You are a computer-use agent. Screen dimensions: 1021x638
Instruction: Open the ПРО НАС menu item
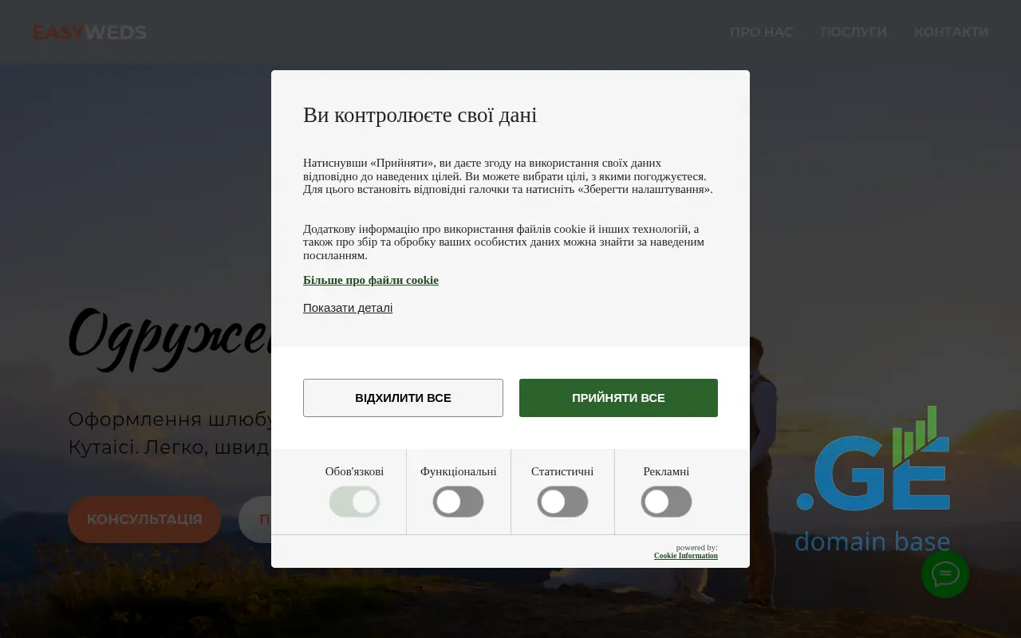(x=761, y=32)
